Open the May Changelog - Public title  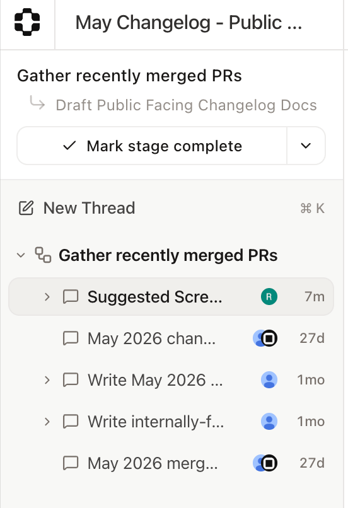188,23
